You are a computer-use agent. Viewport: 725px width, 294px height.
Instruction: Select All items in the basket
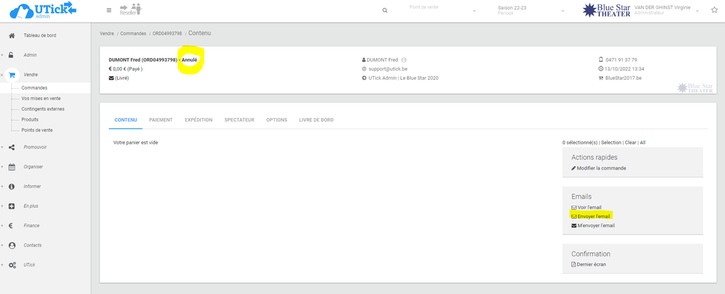tap(643, 142)
